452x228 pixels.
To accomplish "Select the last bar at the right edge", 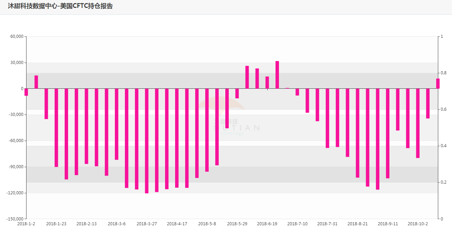I will [x=438, y=84].
